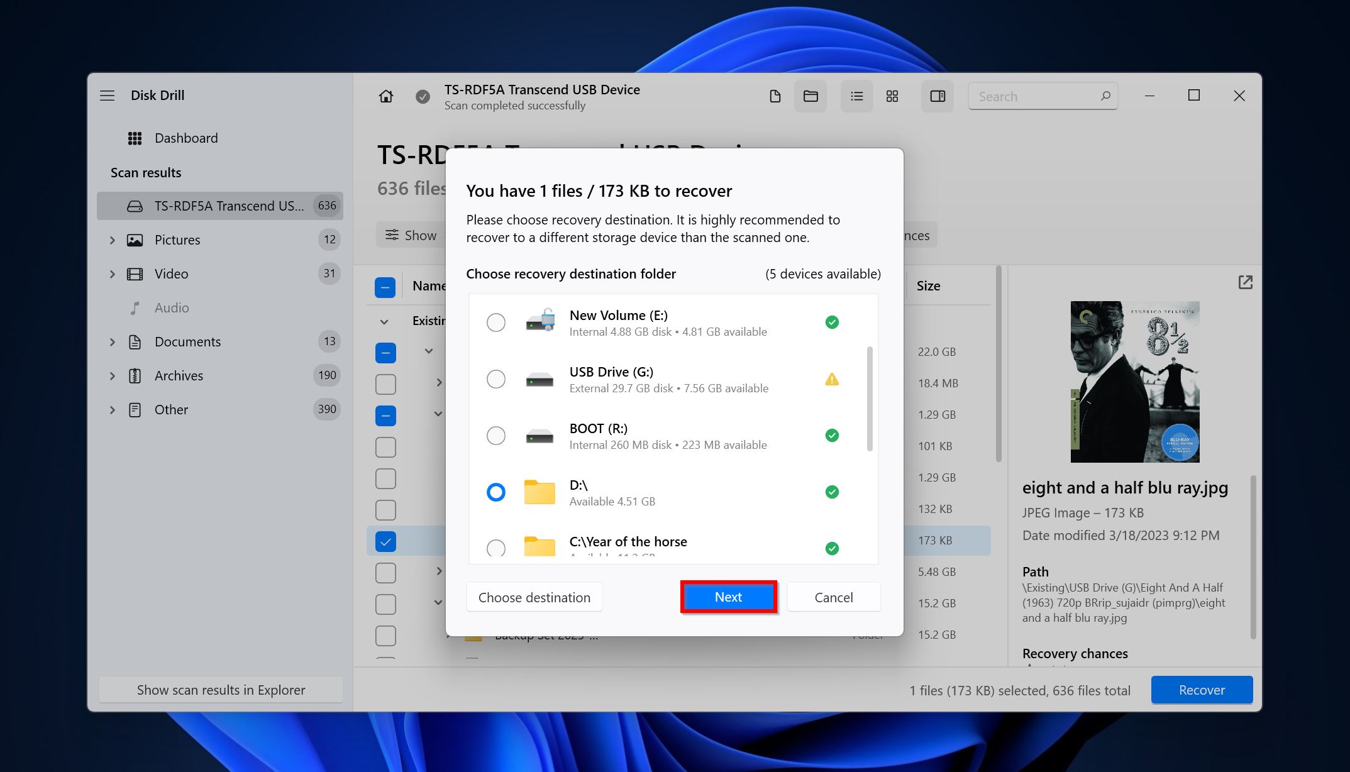Click Next to proceed with recovery
This screenshot has width=1350, height=772.
coord(728,597)
